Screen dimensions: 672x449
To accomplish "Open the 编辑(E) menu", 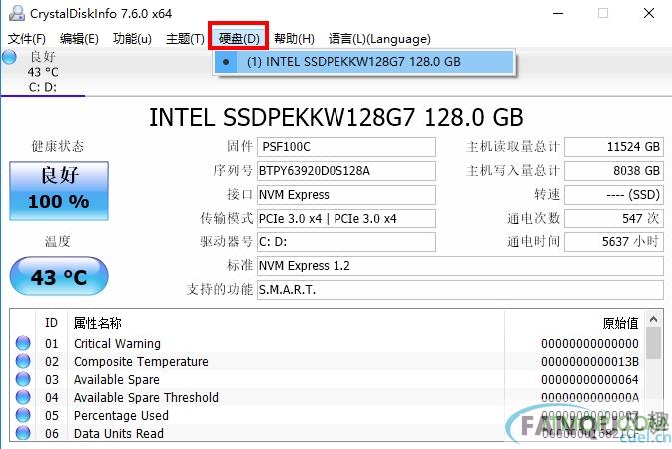I will point(79,39).
